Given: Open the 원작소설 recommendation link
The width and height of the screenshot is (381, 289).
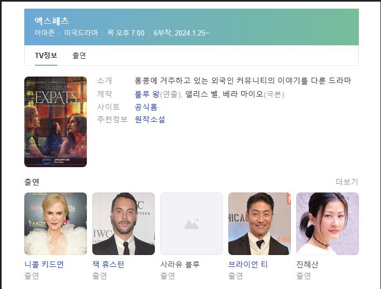Looking at the screenshot, I should [x=150, y=119].
